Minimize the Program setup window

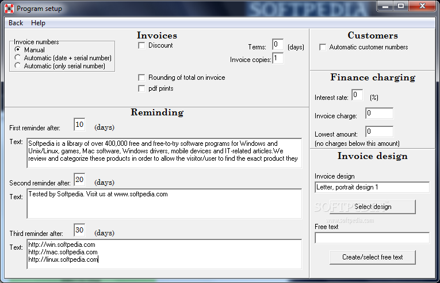pos(385,6)
